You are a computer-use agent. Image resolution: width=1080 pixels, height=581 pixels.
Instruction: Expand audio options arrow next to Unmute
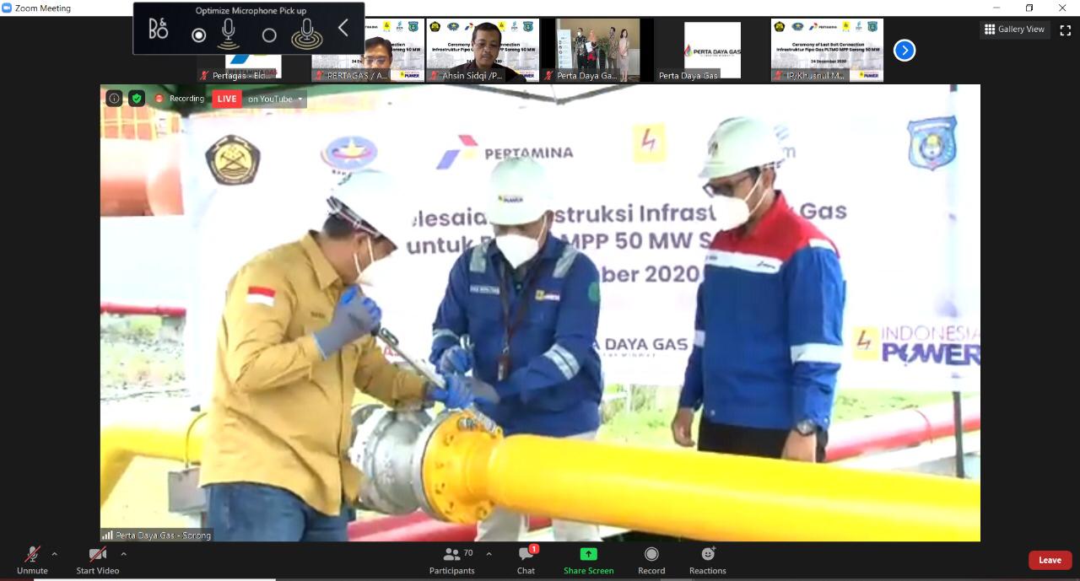55,554
